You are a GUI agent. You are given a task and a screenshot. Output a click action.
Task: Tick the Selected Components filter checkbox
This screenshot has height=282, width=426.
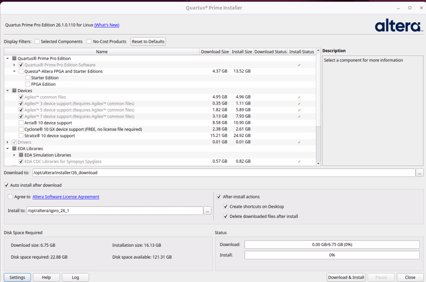37,41
